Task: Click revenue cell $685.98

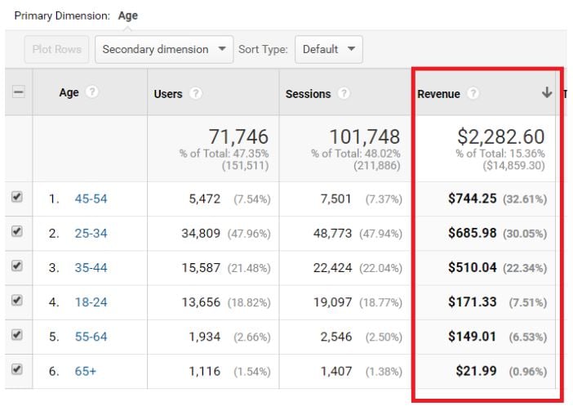Action: coord(472,233)
